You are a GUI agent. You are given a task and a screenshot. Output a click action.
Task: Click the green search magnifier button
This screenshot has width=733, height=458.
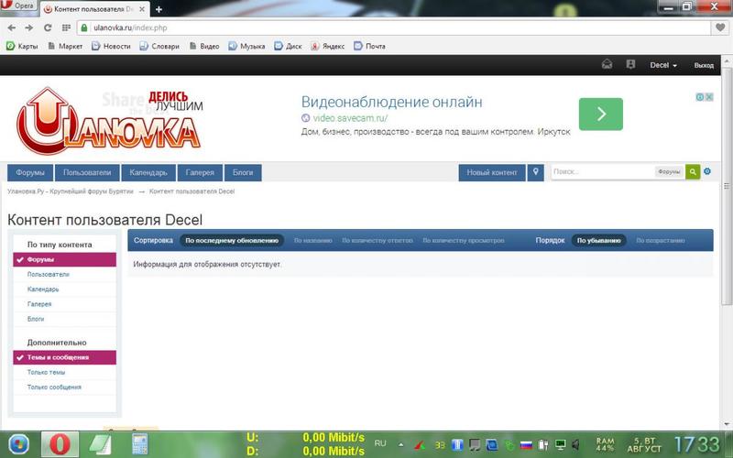pos(693,172)
